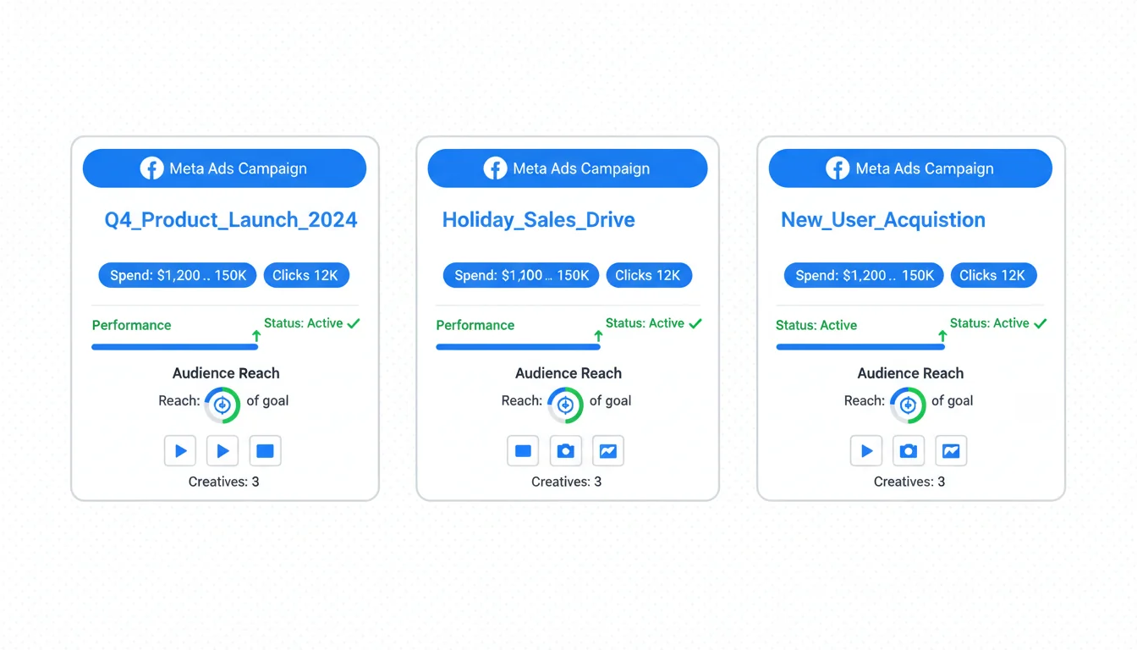The width and height of the screenshot is (1137, 650).
Task: Play the video creative in New_User_Acquistion card
Action: (866, 451)
